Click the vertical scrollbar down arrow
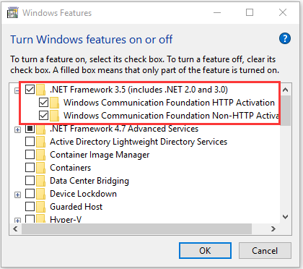Screen dimensions: 303x269 286,217
